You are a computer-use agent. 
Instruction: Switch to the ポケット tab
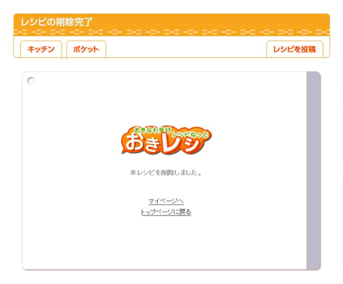coord(86,49)
